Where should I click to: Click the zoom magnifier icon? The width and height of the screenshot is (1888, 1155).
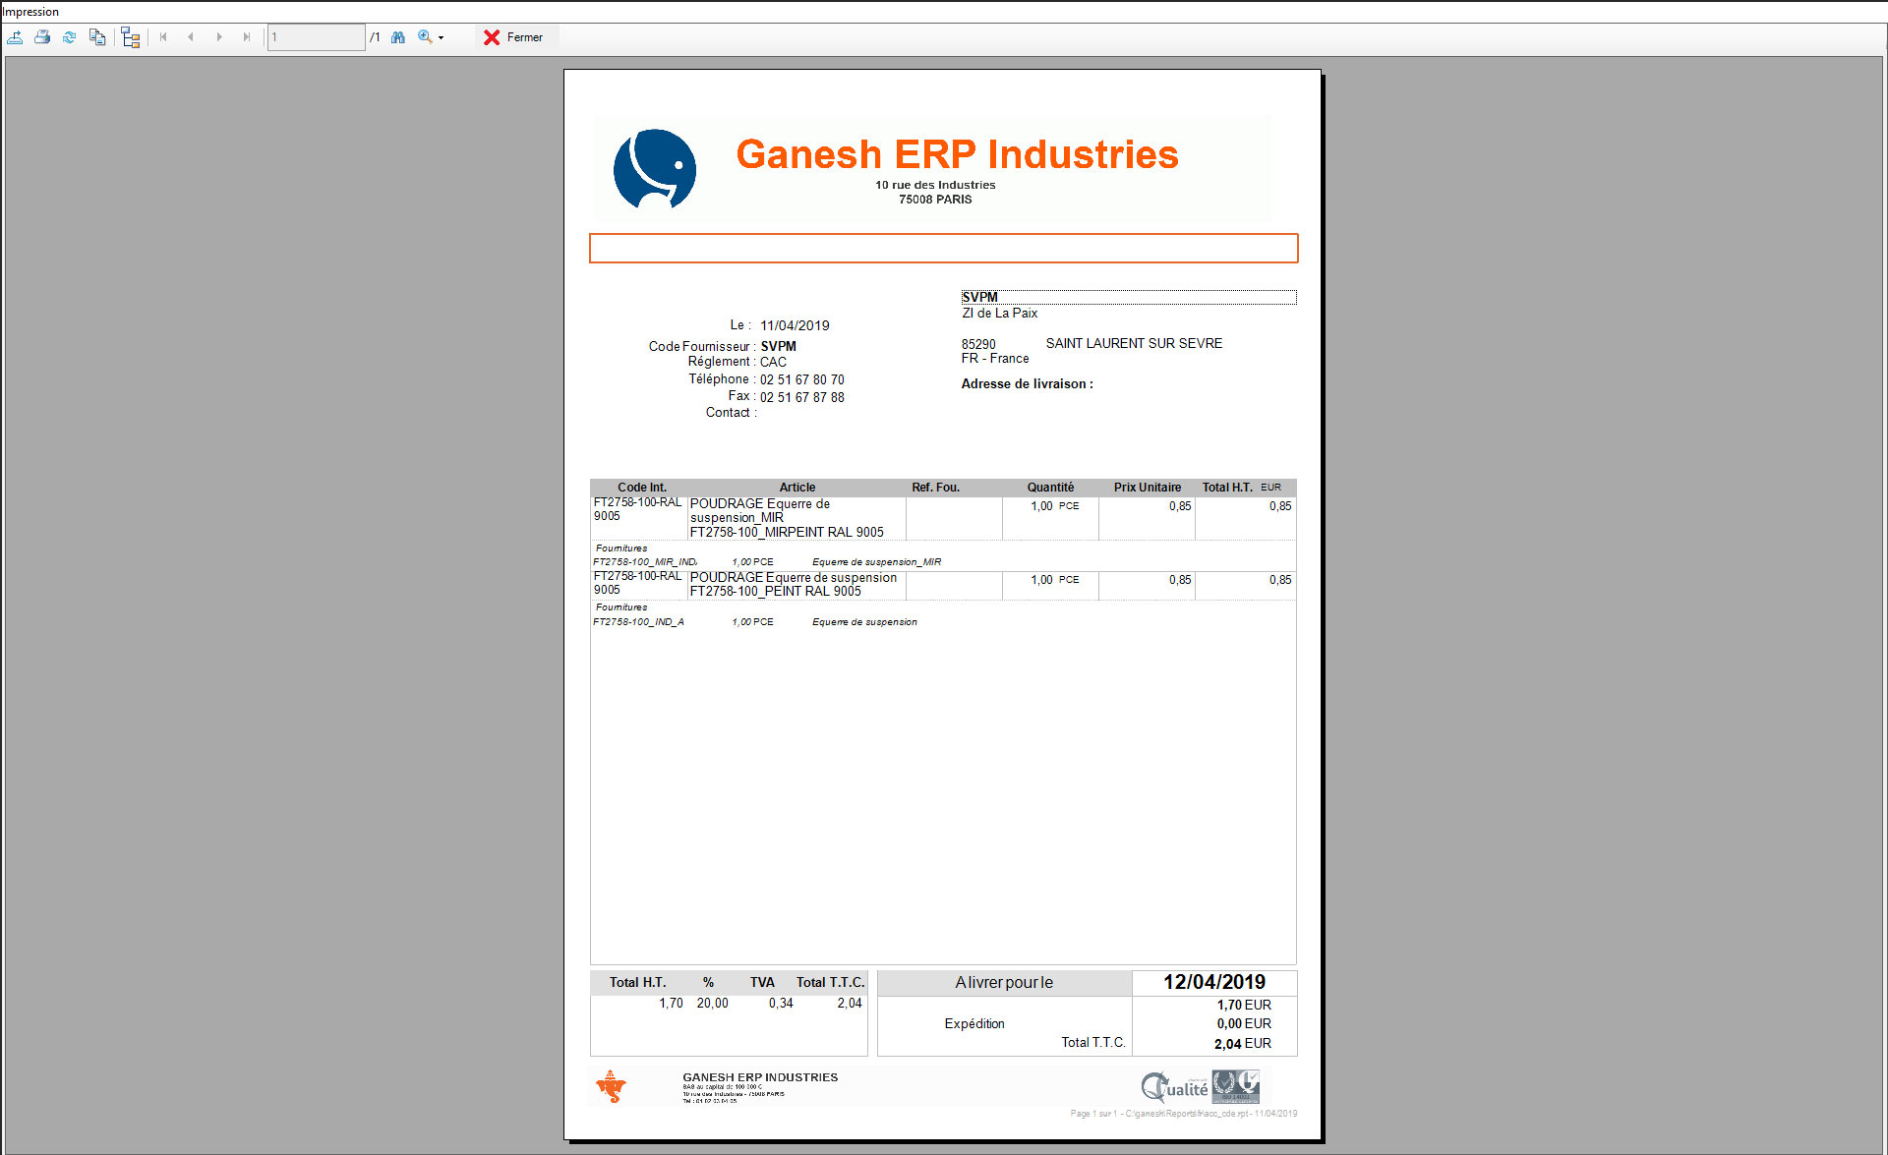[425, 36]
